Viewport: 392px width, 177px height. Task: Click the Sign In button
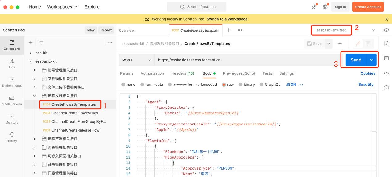pyautogui.click(x=340, y=7)
